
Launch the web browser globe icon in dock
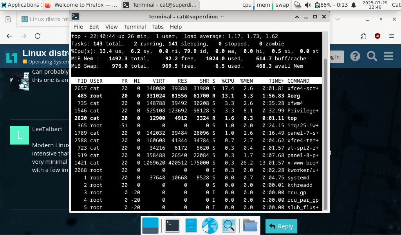click(x=210, y=225)
